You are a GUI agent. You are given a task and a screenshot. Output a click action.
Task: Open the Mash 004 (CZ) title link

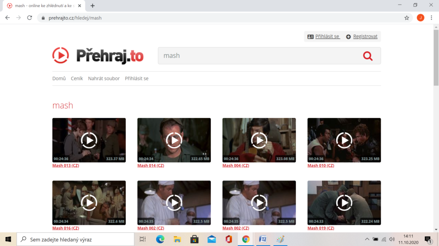coord(236,165)
